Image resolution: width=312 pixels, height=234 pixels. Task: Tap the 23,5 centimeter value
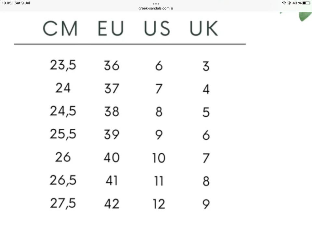pos(63,65)
